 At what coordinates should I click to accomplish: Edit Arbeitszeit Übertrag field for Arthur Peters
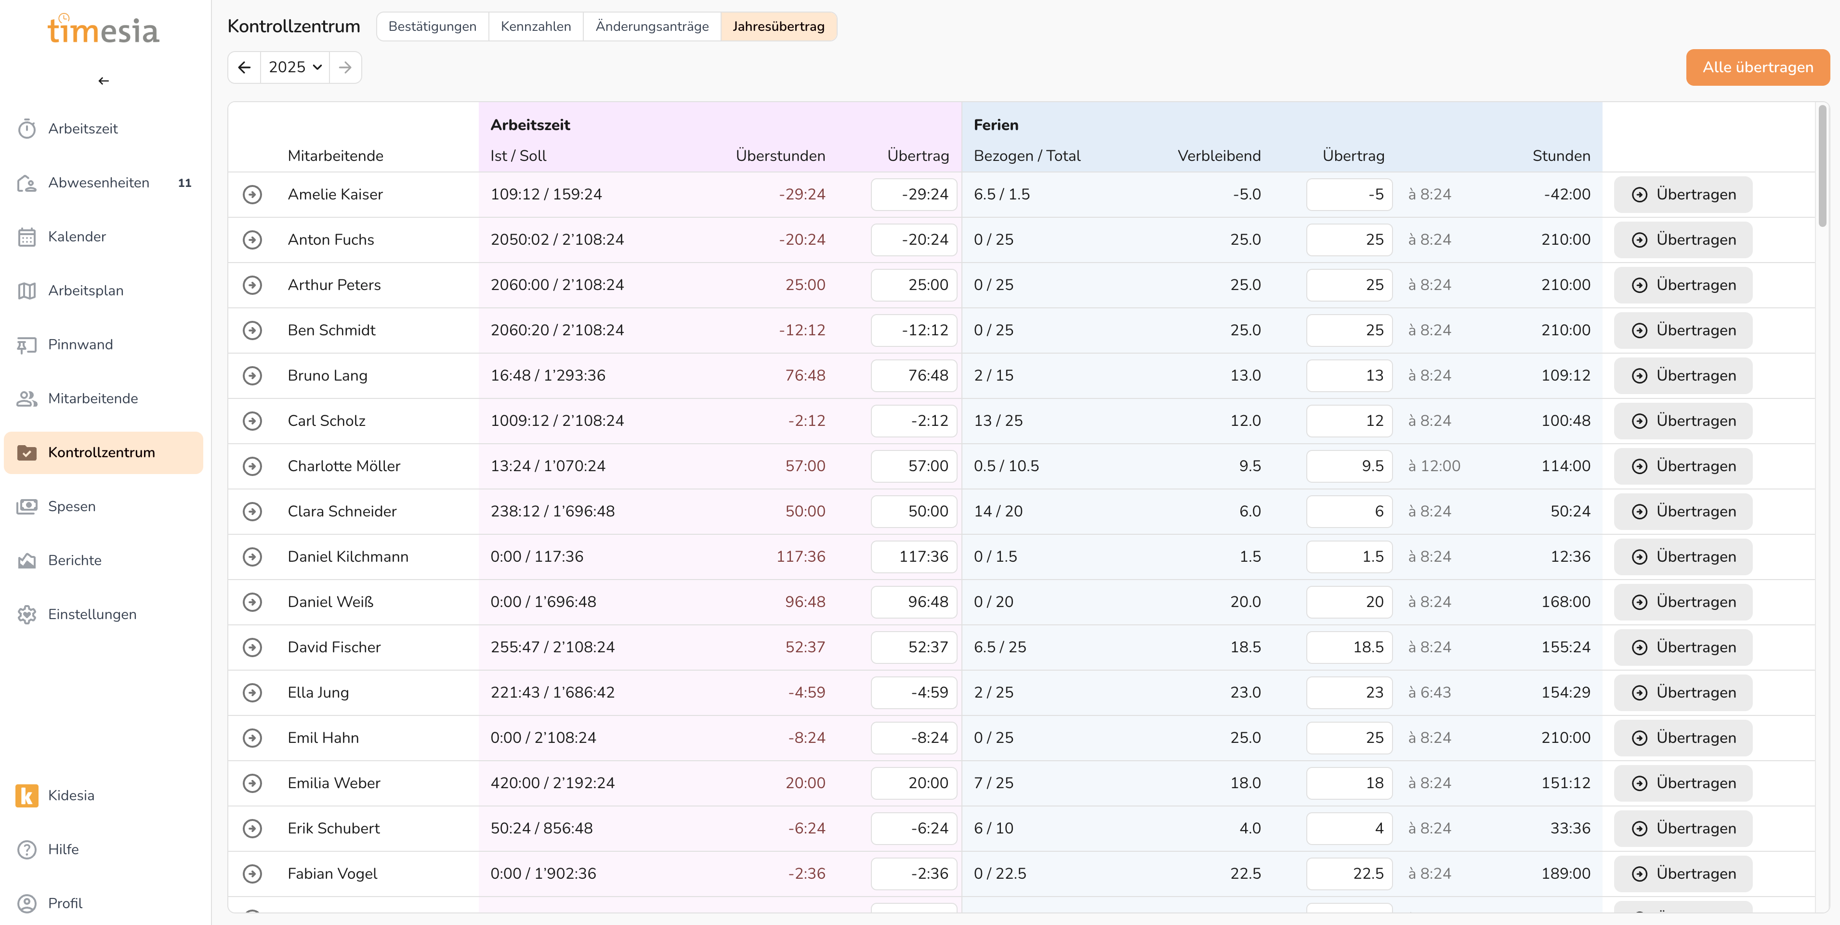914,285
